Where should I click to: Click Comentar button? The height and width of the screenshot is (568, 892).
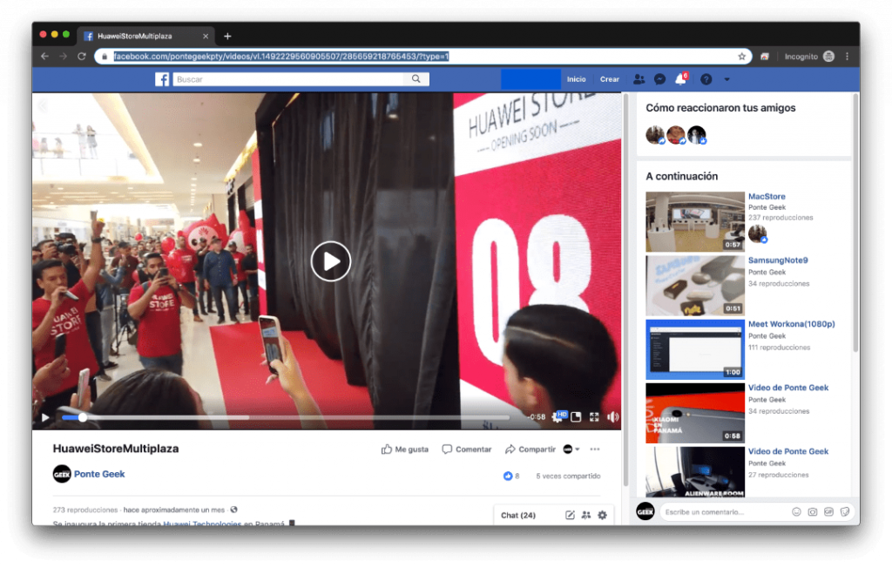point(467,449)
